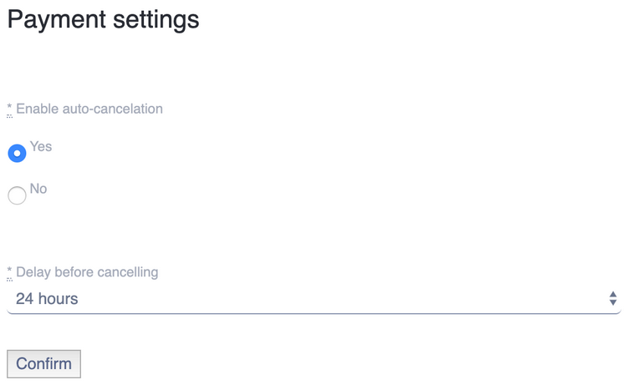633x390 pixels.
Task: Click the "Enable auto-cancelation" field label
Action: coord(89,109)
